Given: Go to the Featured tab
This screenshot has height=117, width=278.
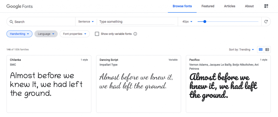Looking at the screenshot, I should [208, 6].
